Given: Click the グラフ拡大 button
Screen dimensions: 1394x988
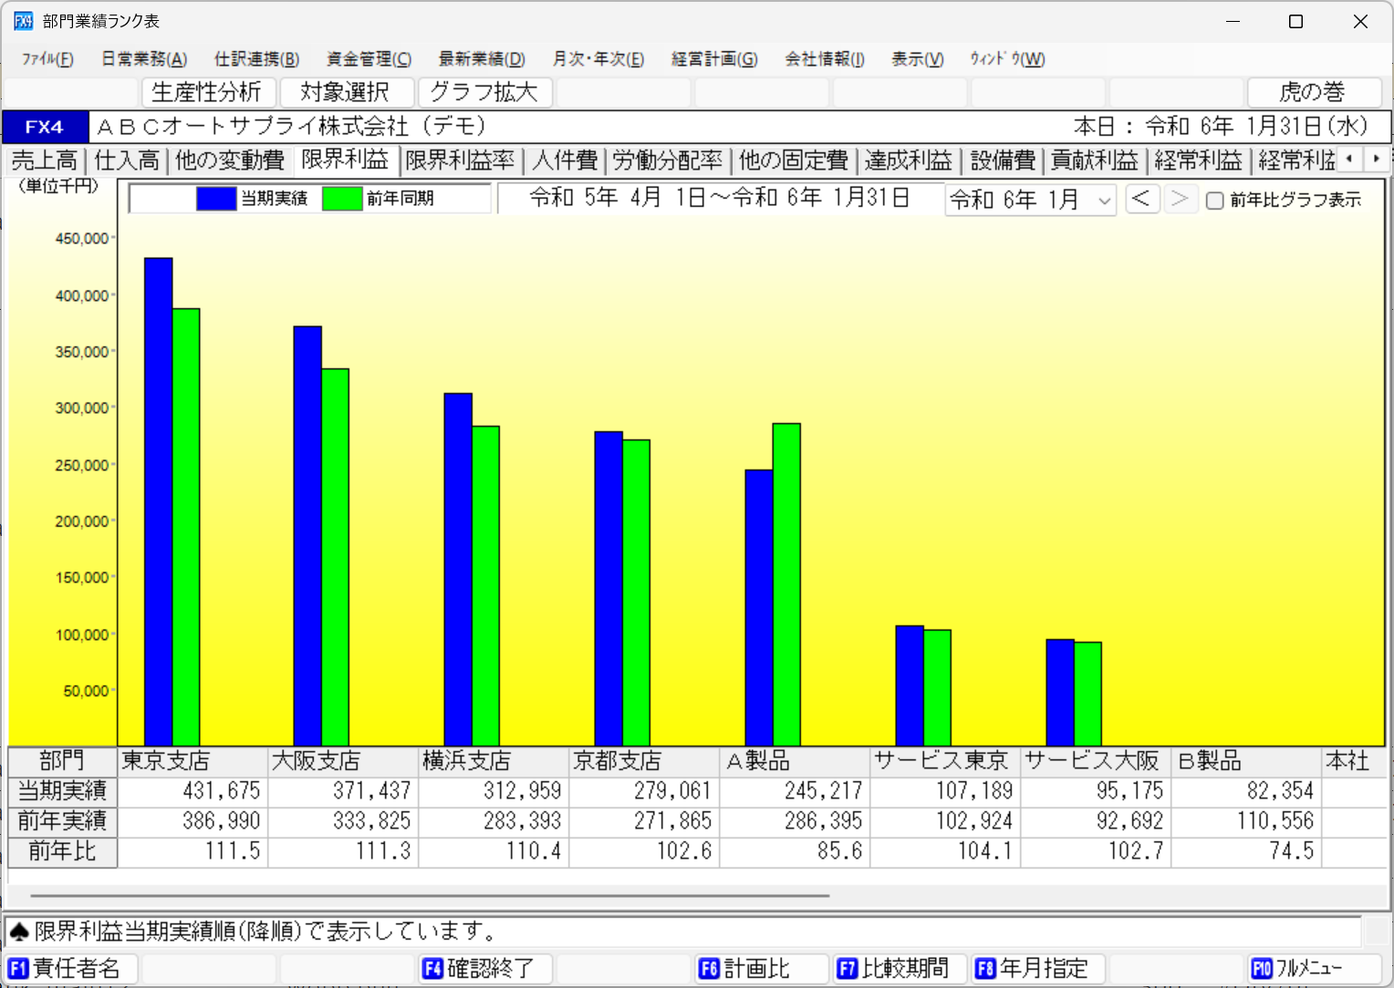Looking at the screenshot, I should coord(484,92).
